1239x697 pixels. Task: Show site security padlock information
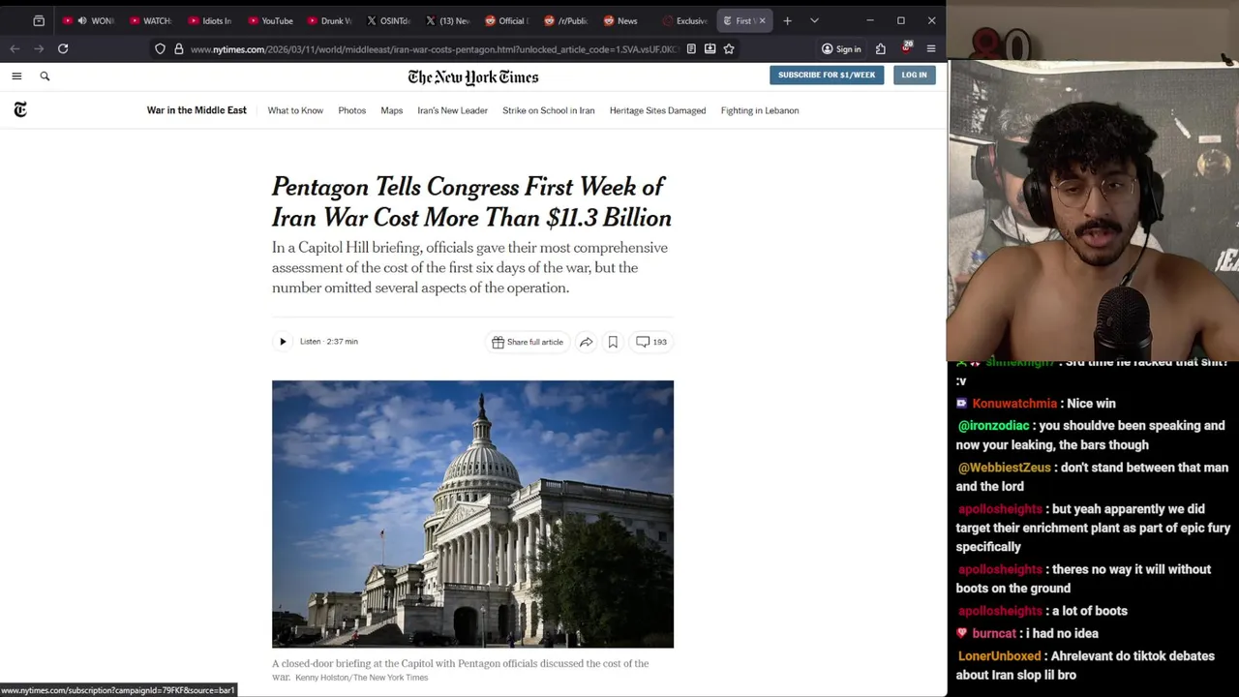178,48
